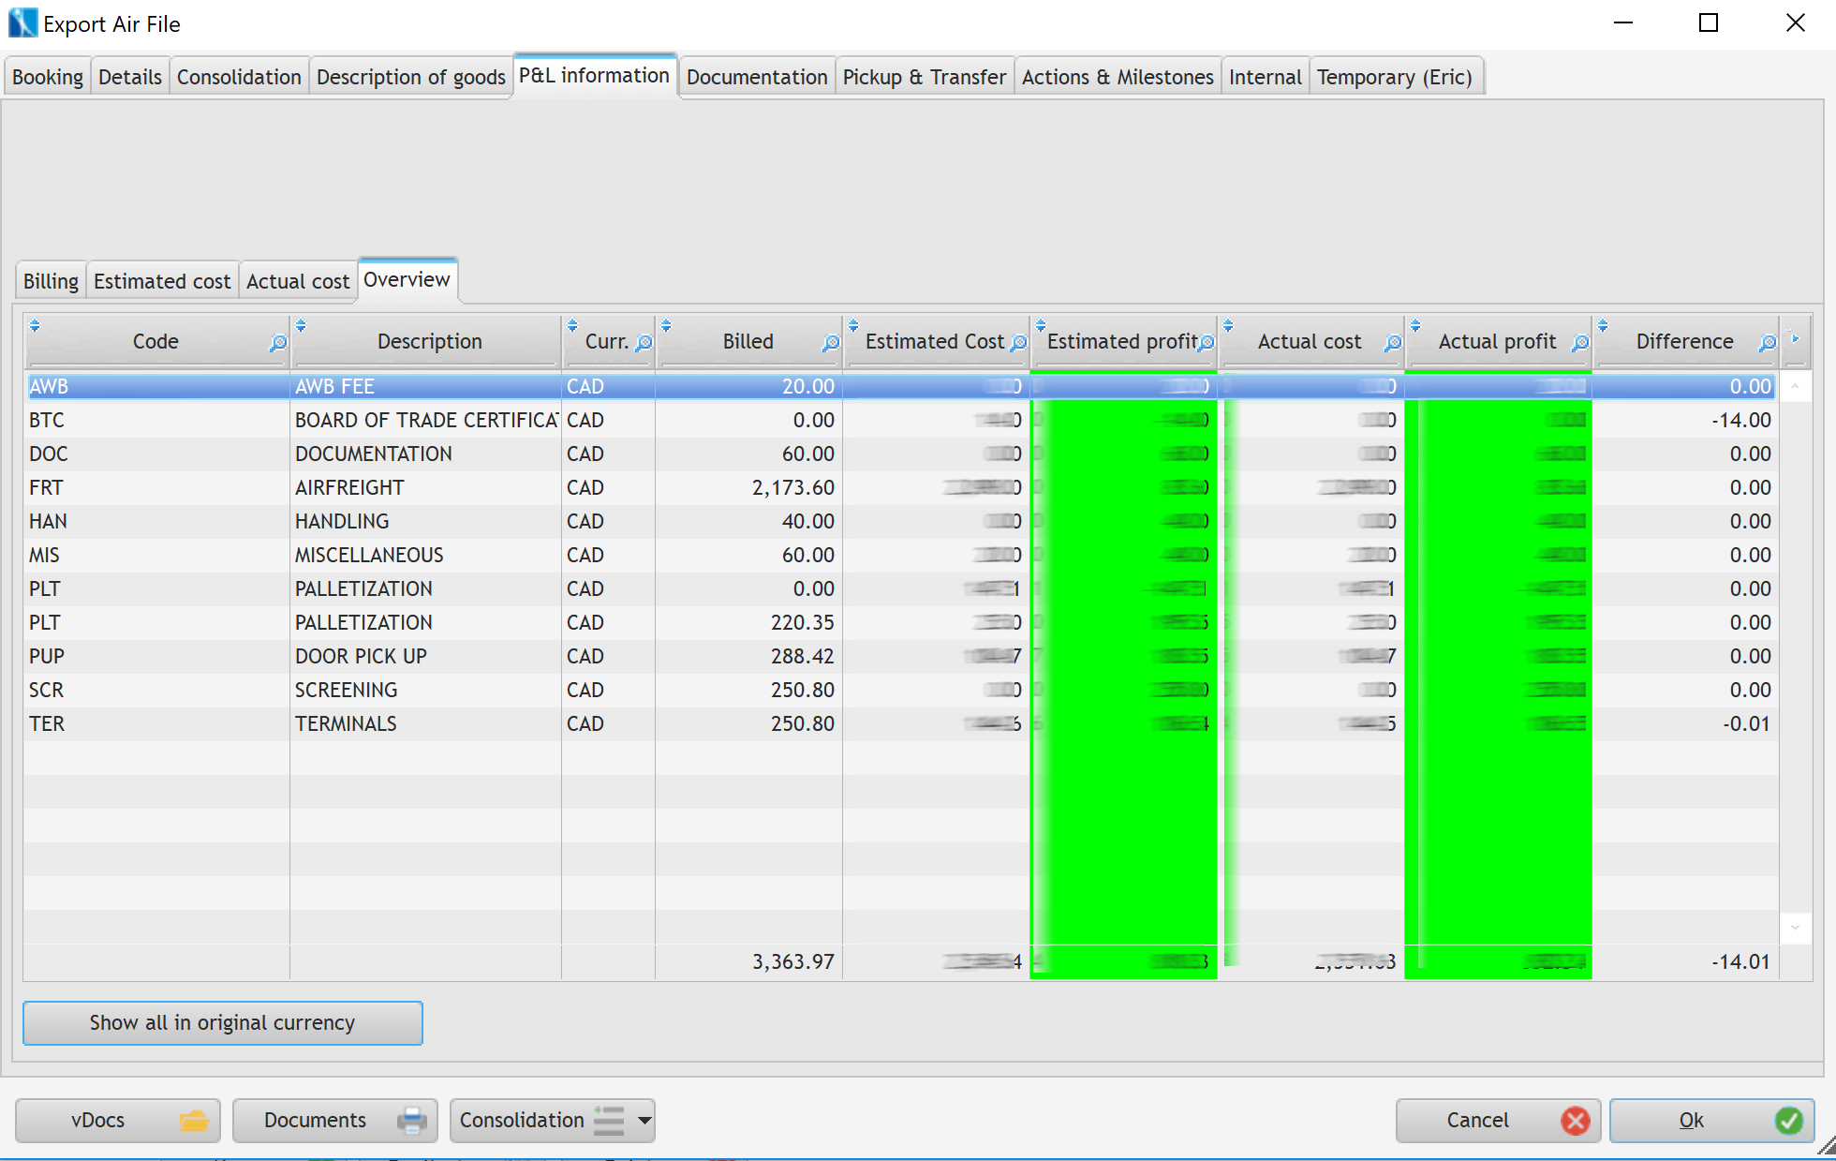
Task: Switch to the Billing sub-tab
Action: click(x=51, y=281)
